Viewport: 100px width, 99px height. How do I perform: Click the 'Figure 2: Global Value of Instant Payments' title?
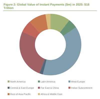46,6
